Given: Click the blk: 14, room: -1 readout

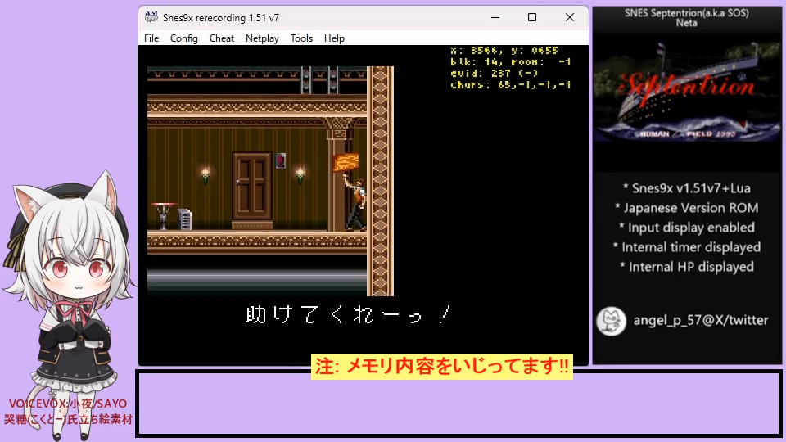Looking at the screenshot, I should (510, 61).
